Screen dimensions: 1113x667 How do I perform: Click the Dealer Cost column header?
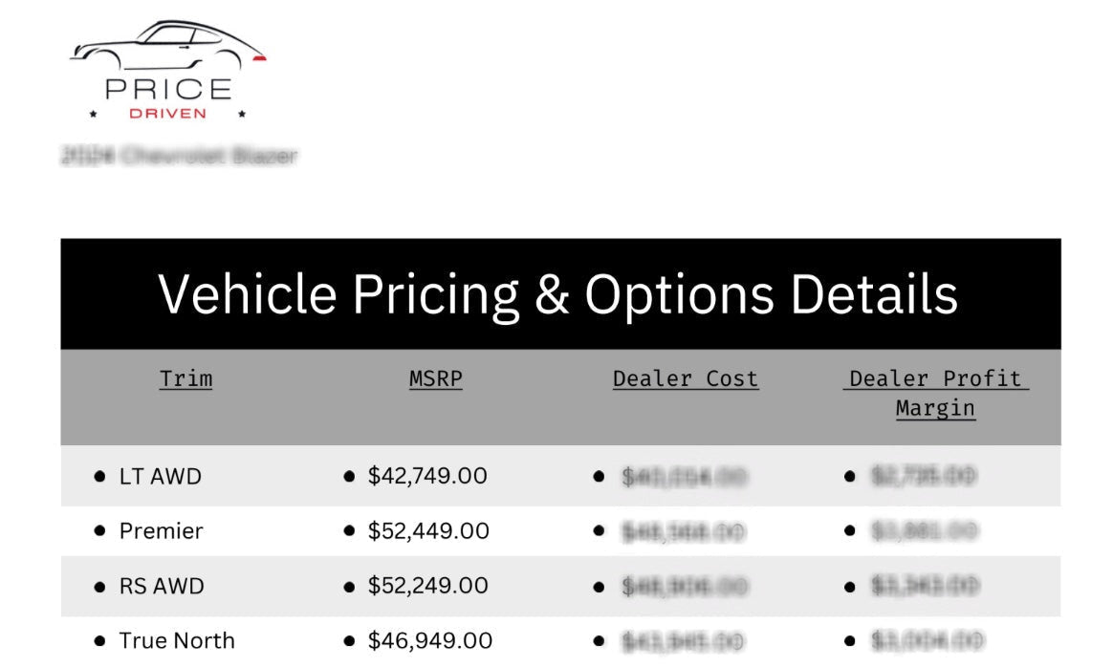[686, 378]
